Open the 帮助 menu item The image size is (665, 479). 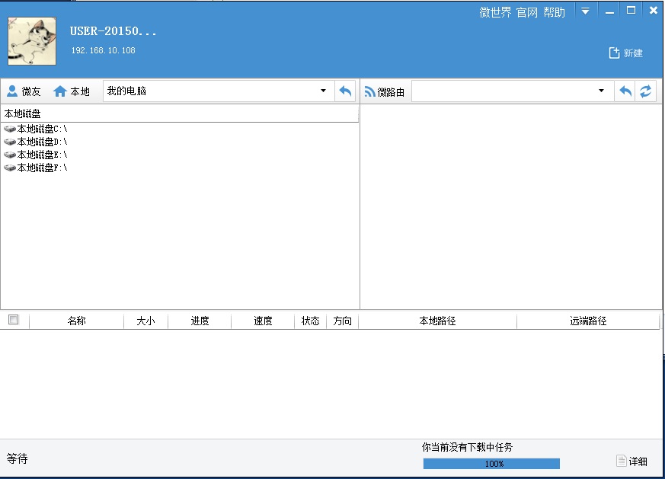point(556,11)
